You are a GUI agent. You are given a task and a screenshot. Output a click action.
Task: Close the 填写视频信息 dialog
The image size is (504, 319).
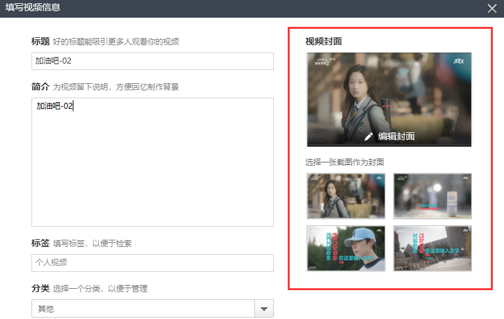[x=492, y=9]
